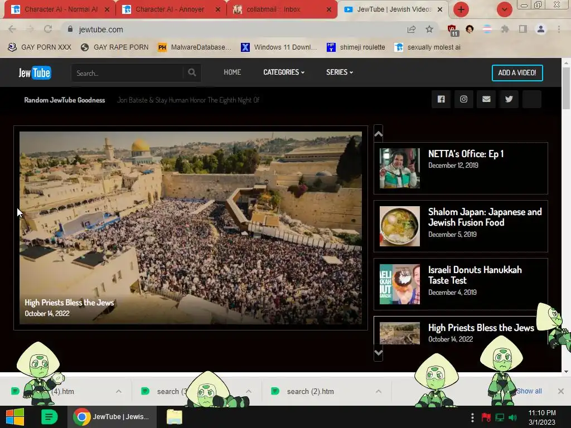Move video list up with the up arrow

point(379,134)
